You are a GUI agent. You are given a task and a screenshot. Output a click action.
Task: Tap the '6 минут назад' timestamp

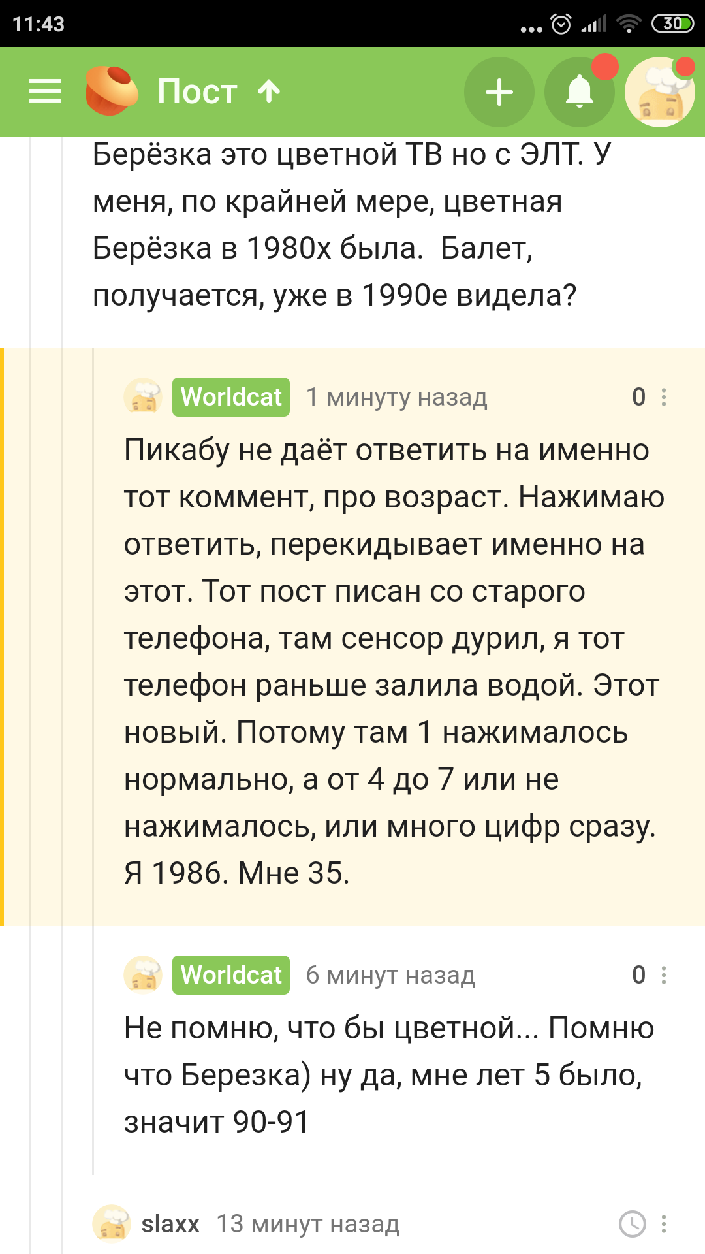pyautogui.click(x=390, y=975)
